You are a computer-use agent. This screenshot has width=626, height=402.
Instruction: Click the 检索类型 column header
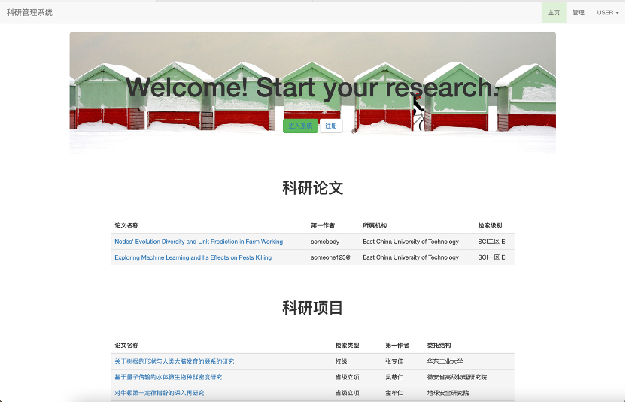click(x=347, y=346)
